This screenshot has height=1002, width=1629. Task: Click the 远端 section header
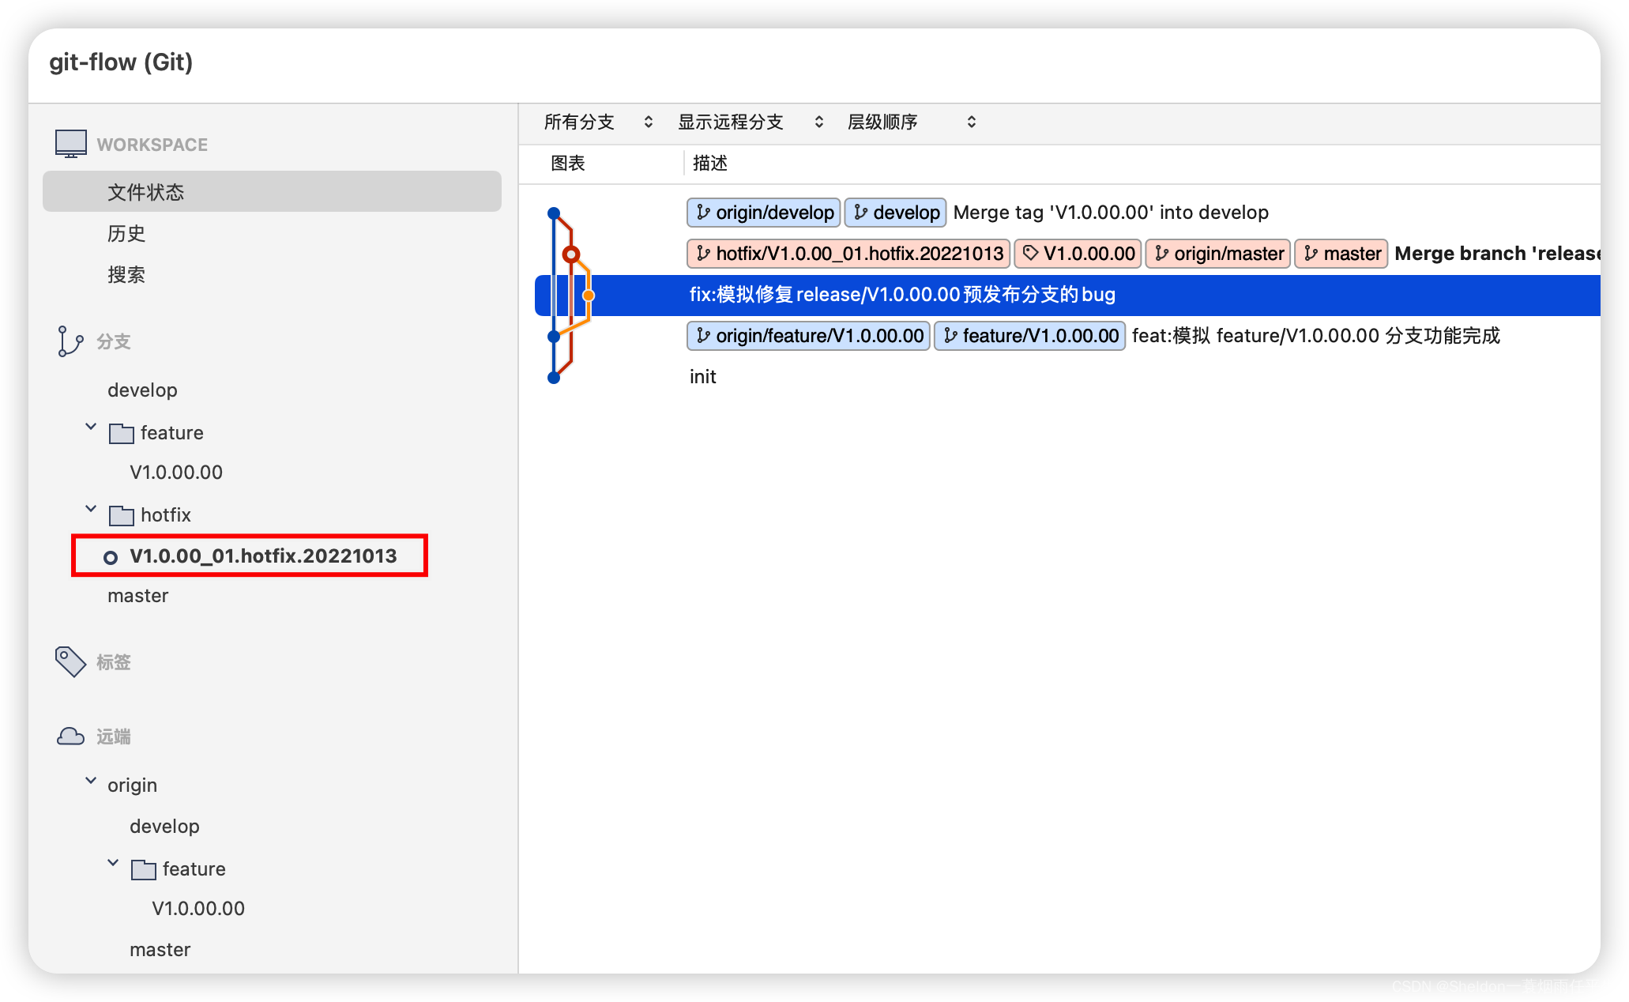pos(113,736)
